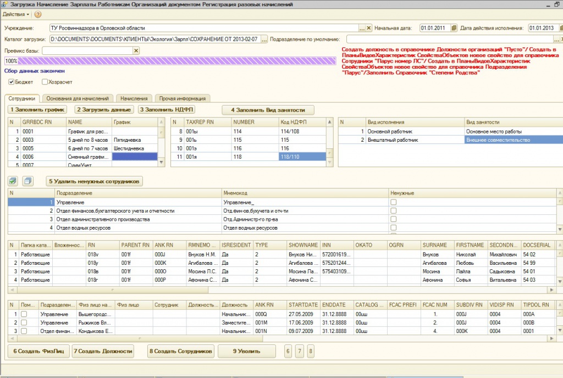Click the Подразделение по умолчанию field
Viewport: 563px width, 378px height.
click(x=450, y=40)
